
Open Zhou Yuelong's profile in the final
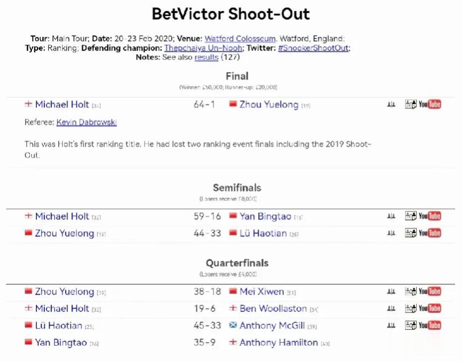[x=269, y=104]
